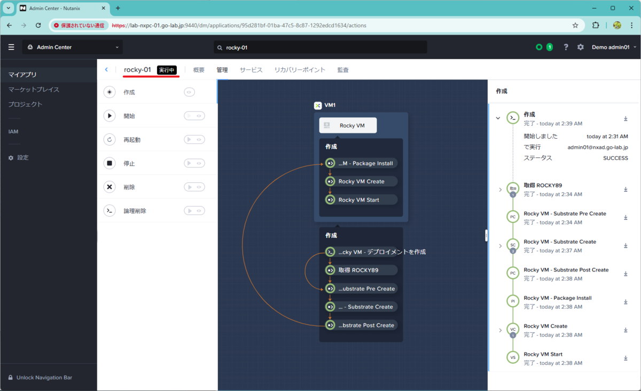Open browser extensions puzzle icon
Screen dimensions: 641x391
coord(596,25)
